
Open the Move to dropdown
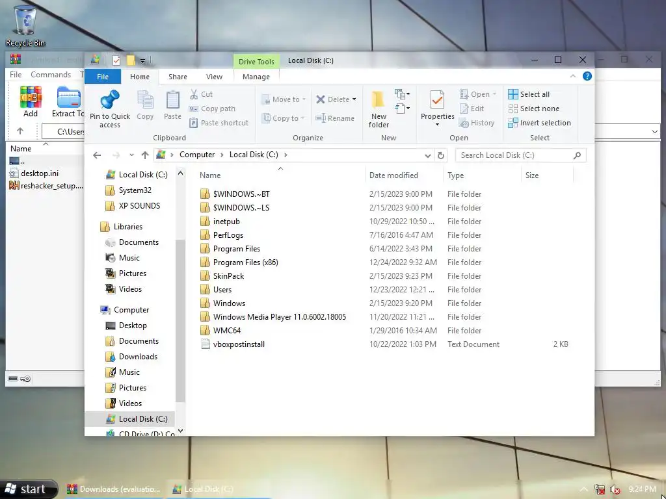point(284,99)
